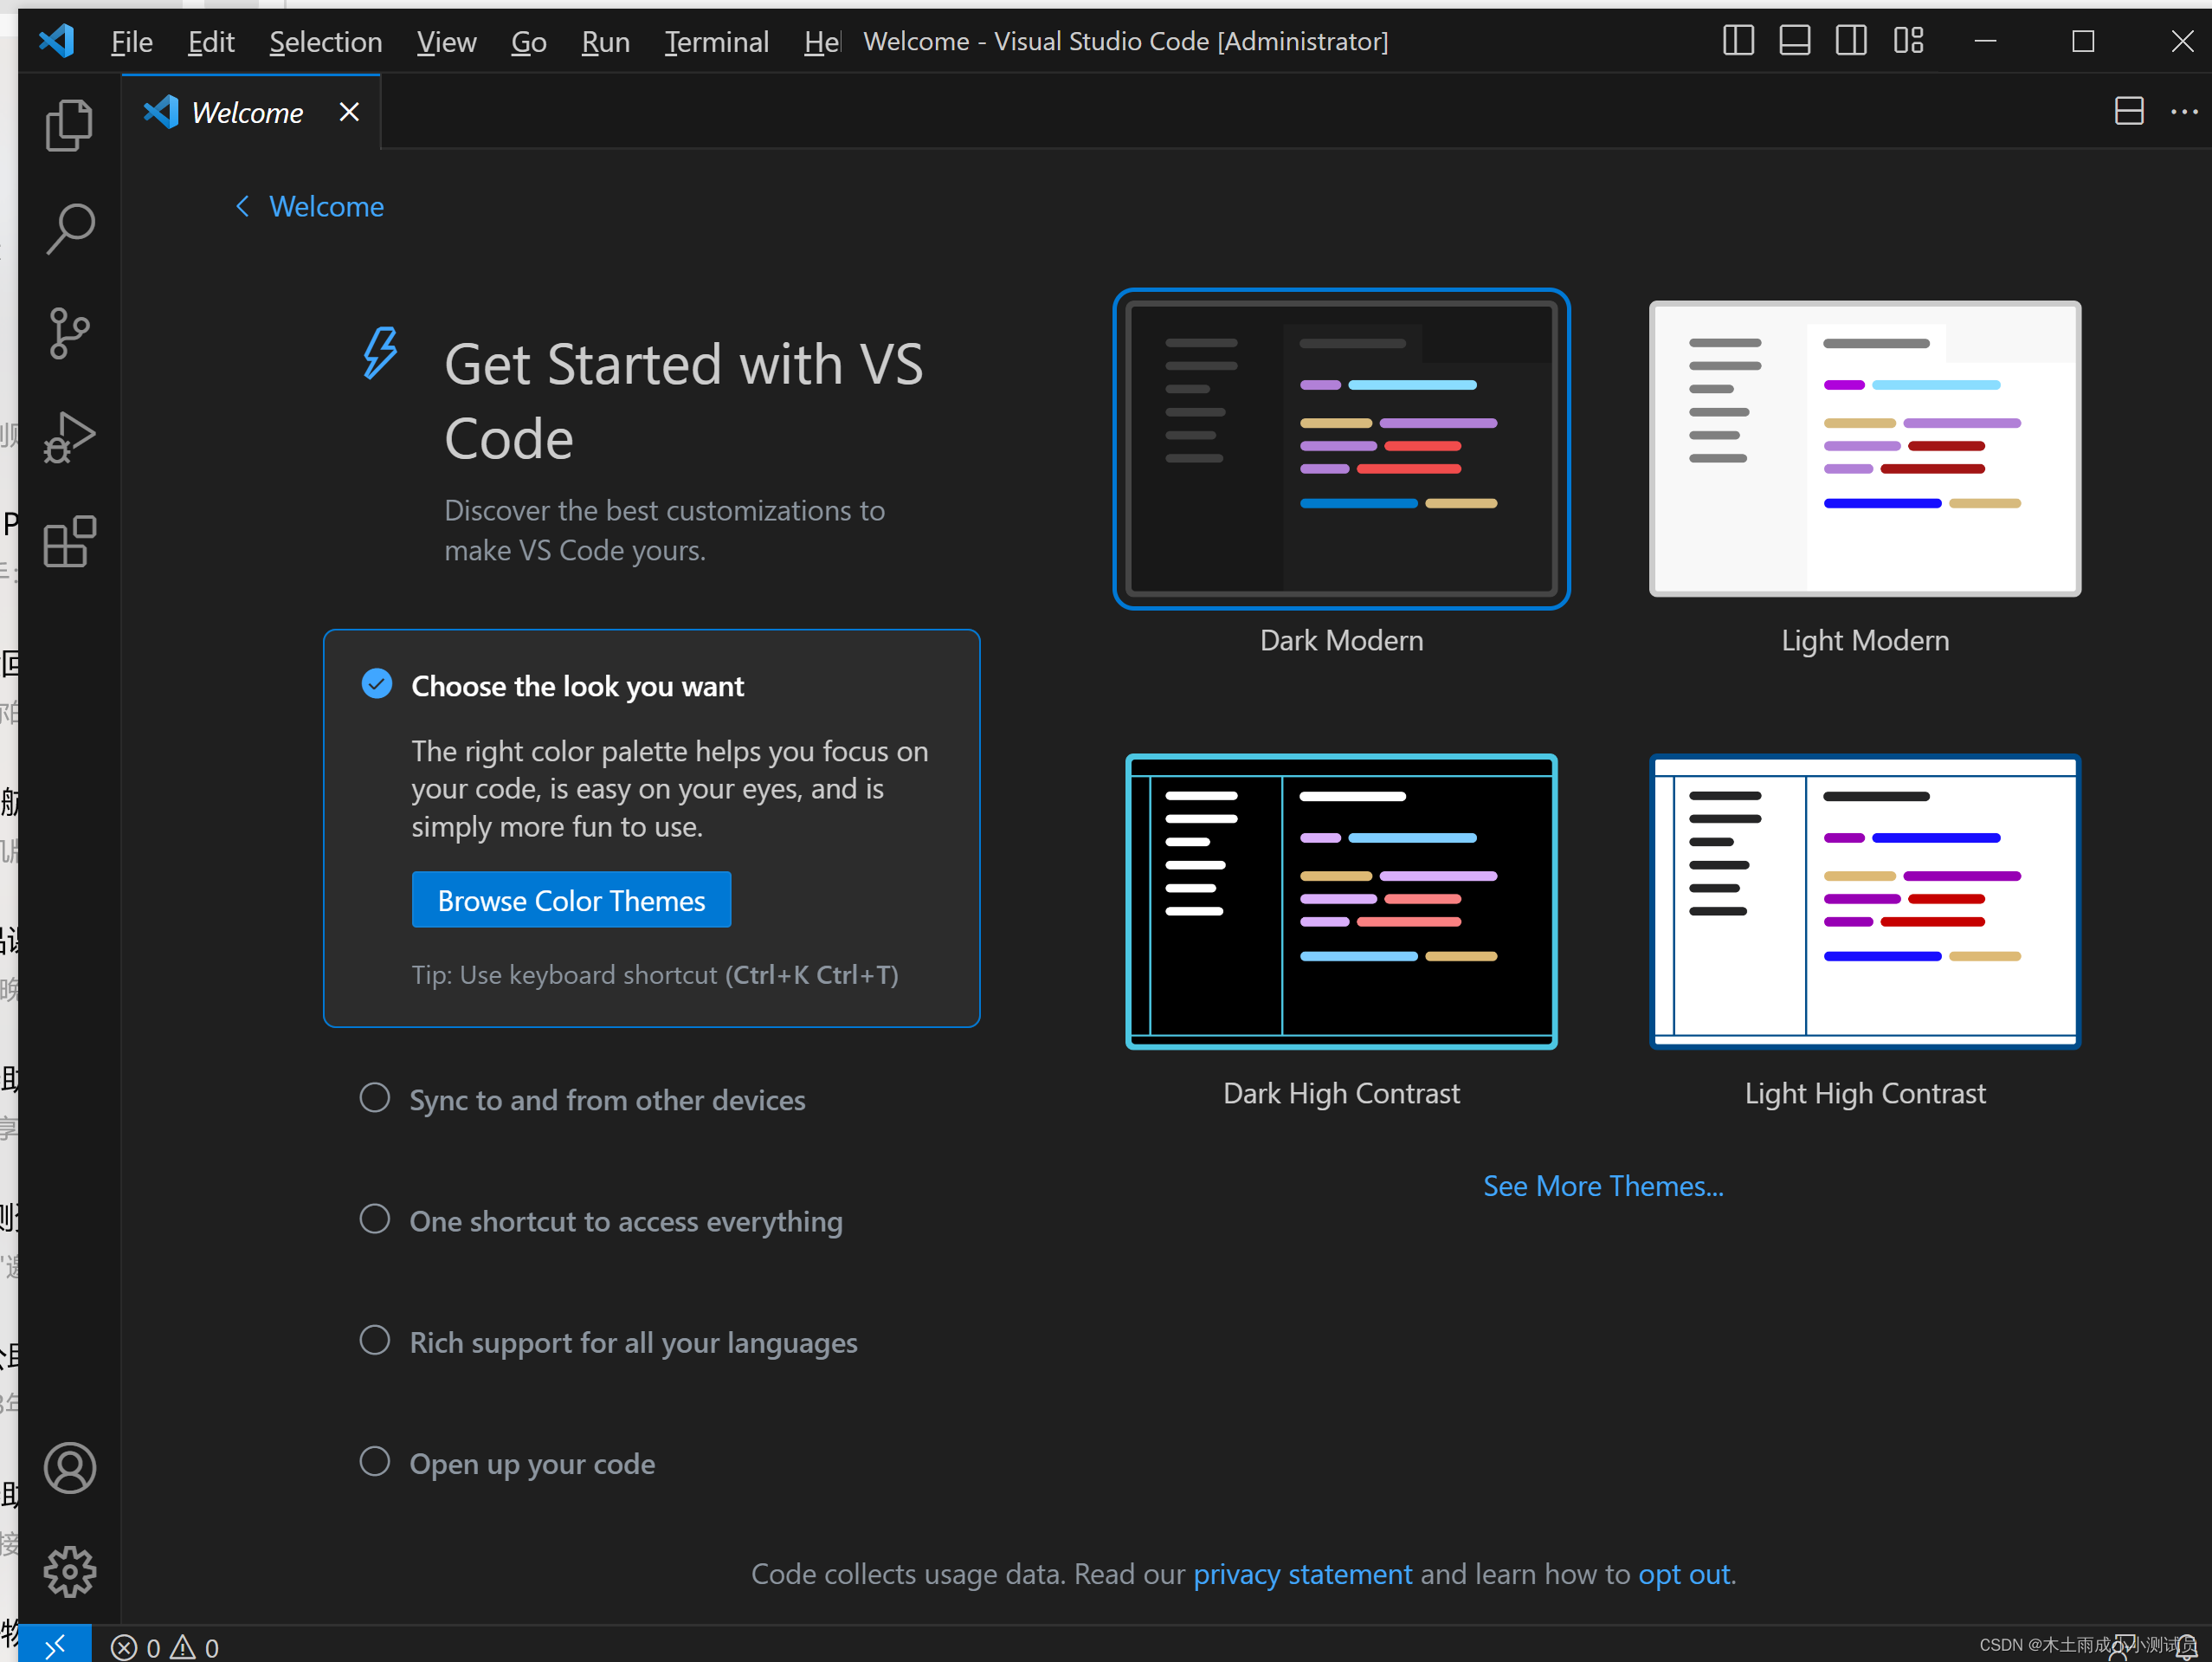Close the Welcome tab
Screen dimensions: 2212x1662
(x=349, y=110)
